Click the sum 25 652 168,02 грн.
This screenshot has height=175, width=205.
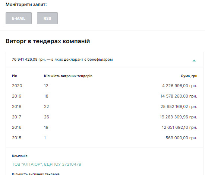pyautogui.click(x=179, y=106)
